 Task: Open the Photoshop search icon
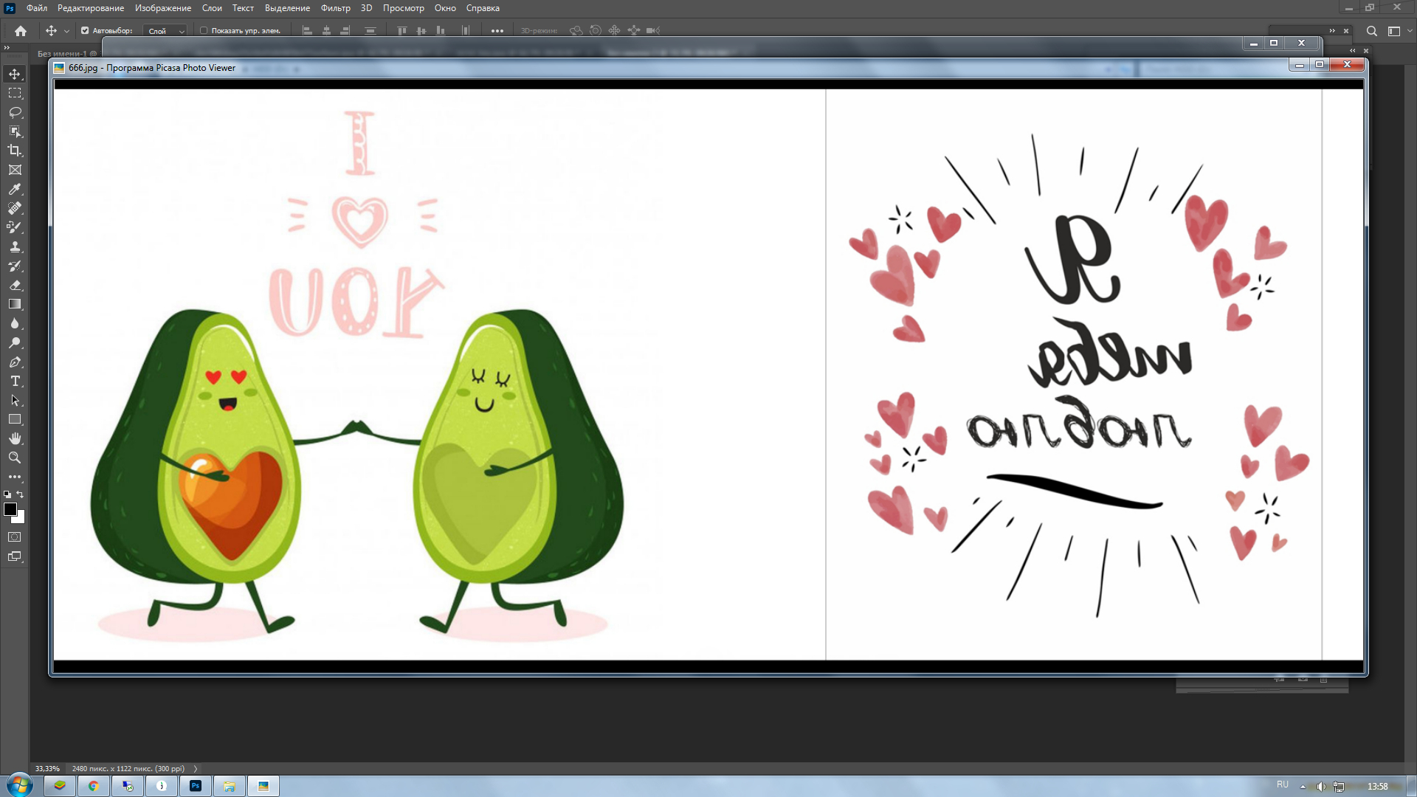point(1371,31)
